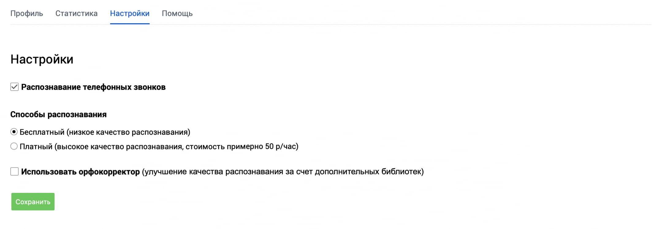Click the Платный option label text
Viewport: 662px width, 229px height.
36,147
